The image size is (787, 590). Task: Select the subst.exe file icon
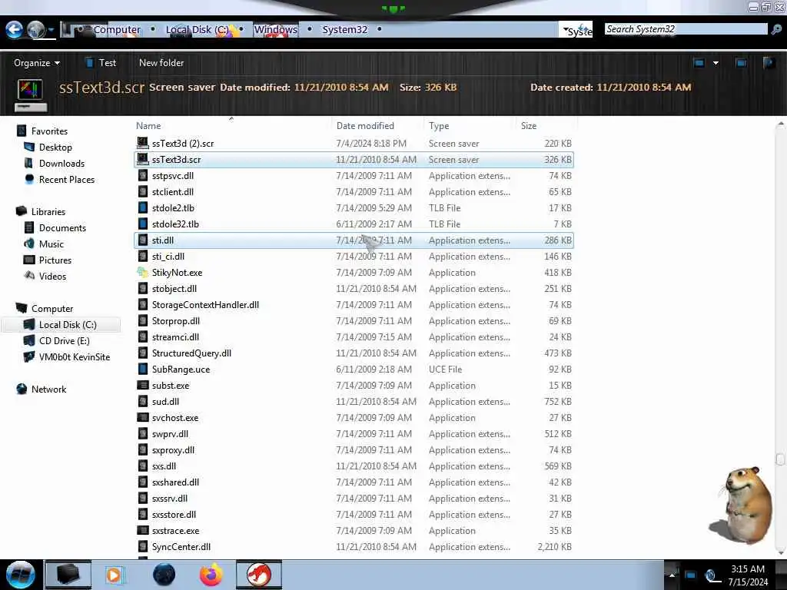tap(142, 386)
